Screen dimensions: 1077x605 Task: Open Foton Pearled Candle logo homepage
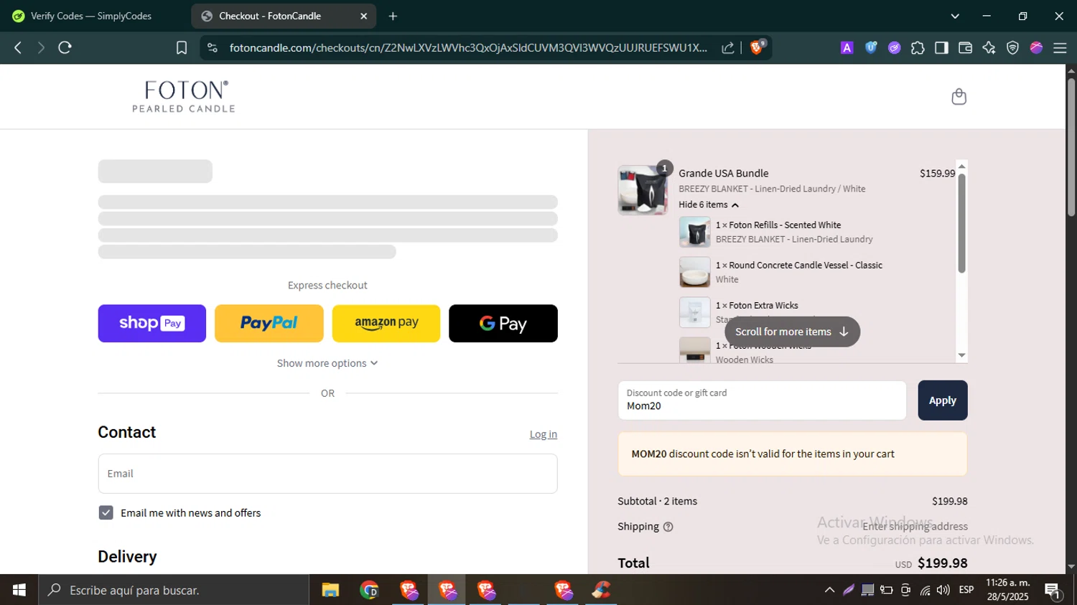tap(184, 96)
